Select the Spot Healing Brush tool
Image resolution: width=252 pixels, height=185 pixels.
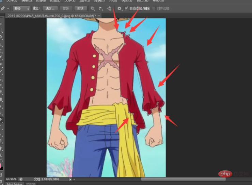[1, 65]
